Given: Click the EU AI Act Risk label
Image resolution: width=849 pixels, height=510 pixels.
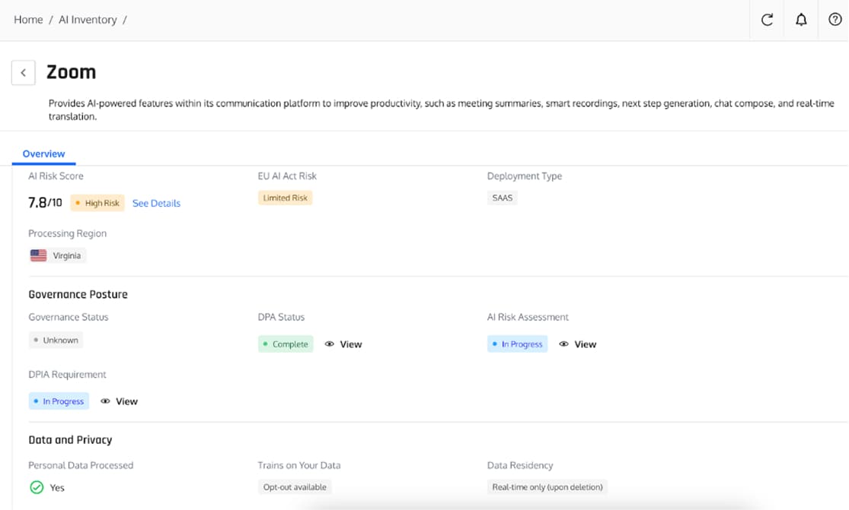Looking at the screenshot, I should [x=287, y=176].
